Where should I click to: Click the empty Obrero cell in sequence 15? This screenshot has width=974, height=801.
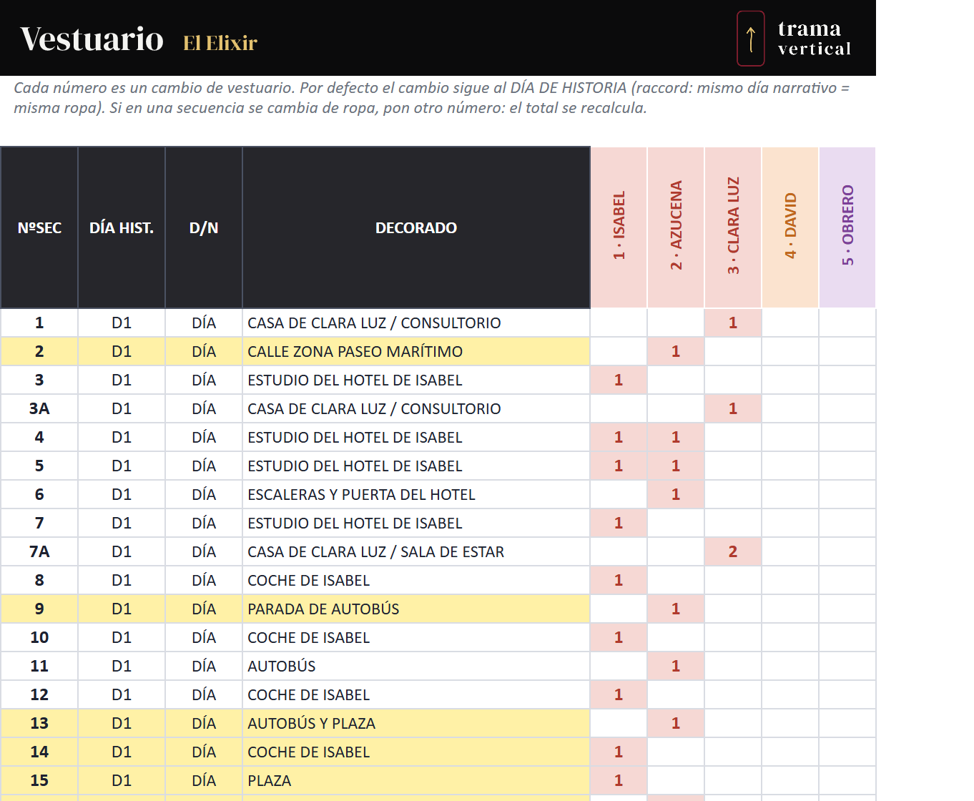point(847,780)
